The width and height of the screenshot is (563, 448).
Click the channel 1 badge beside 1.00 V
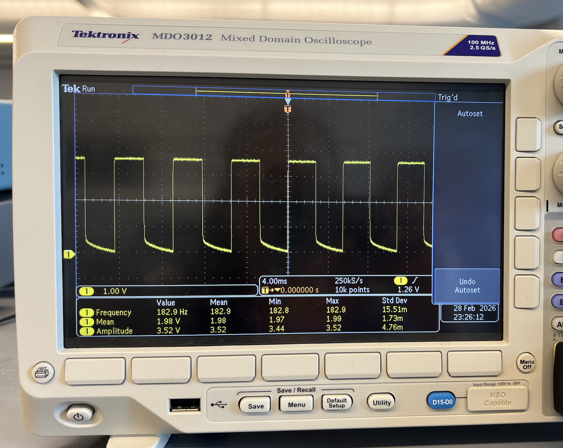pos(86,291)
